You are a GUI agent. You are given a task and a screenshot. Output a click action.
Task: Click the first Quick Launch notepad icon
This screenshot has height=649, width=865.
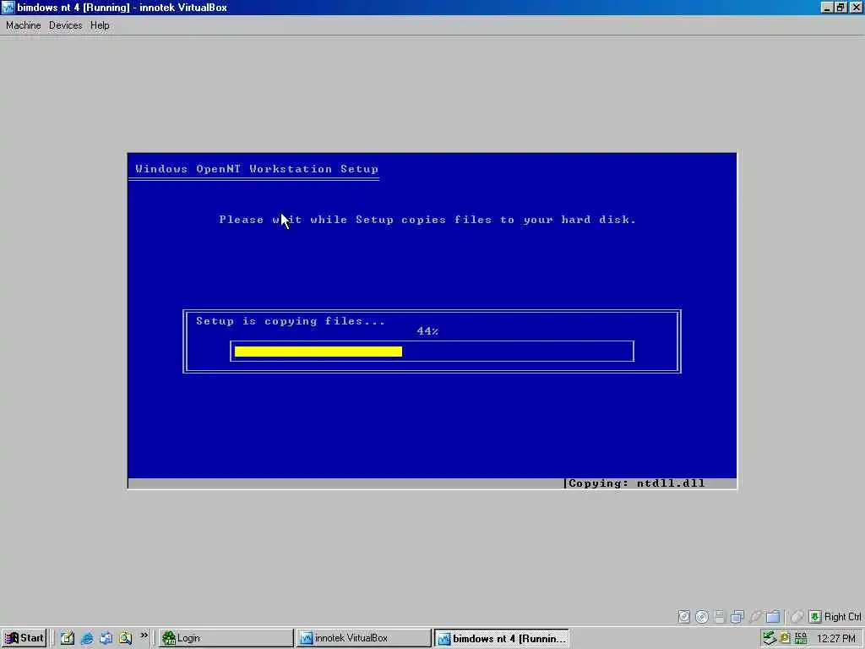tap(68, 639)
